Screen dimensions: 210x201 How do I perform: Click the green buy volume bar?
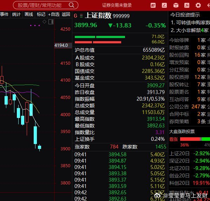point(100,37)
